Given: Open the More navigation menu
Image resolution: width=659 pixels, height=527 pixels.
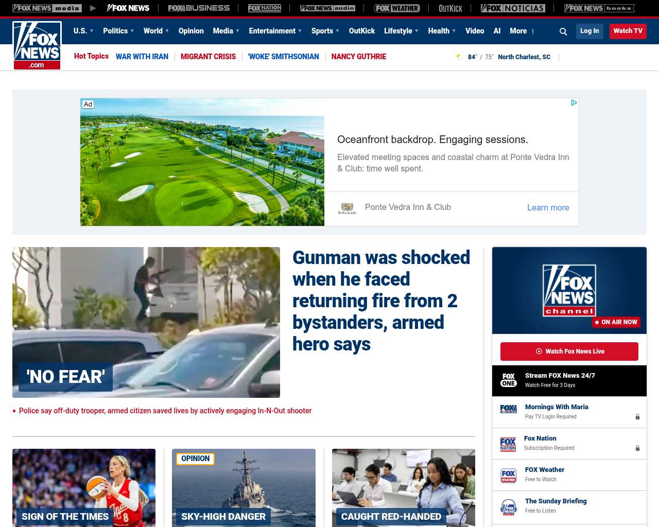Looking at the screenshot, I should [518, 31].
